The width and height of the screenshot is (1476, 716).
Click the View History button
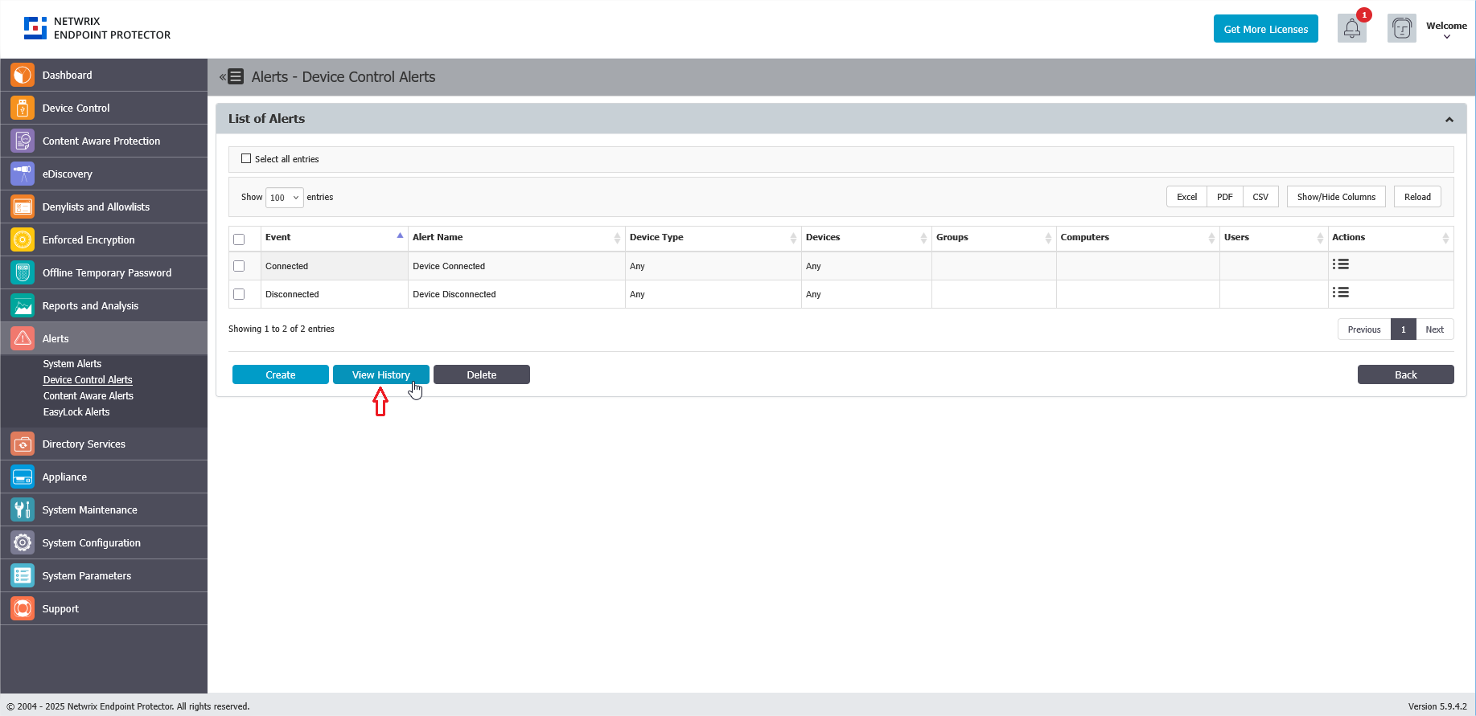coord(381,374)
